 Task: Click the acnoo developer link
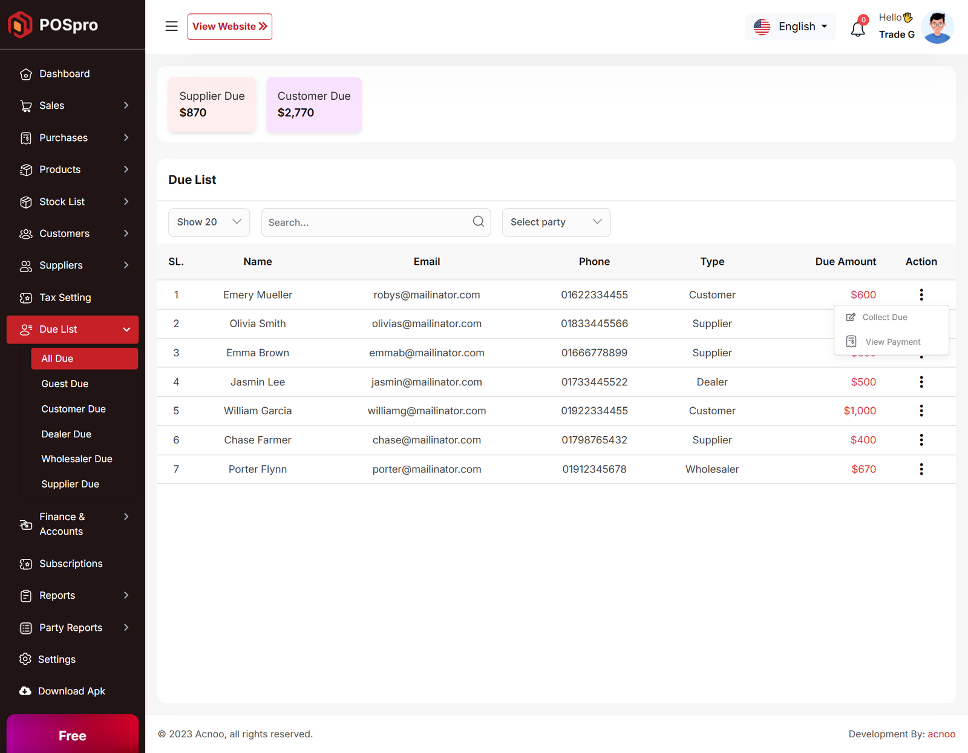point(941,734)
